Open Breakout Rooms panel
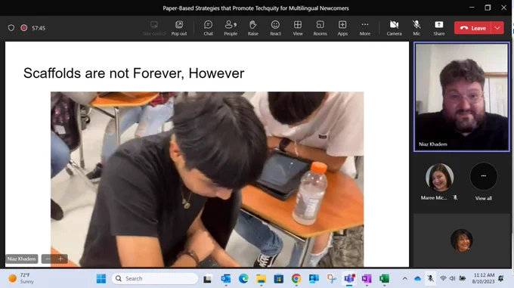The height and width of the screenshot is (288, 514). tap(320, 28)
